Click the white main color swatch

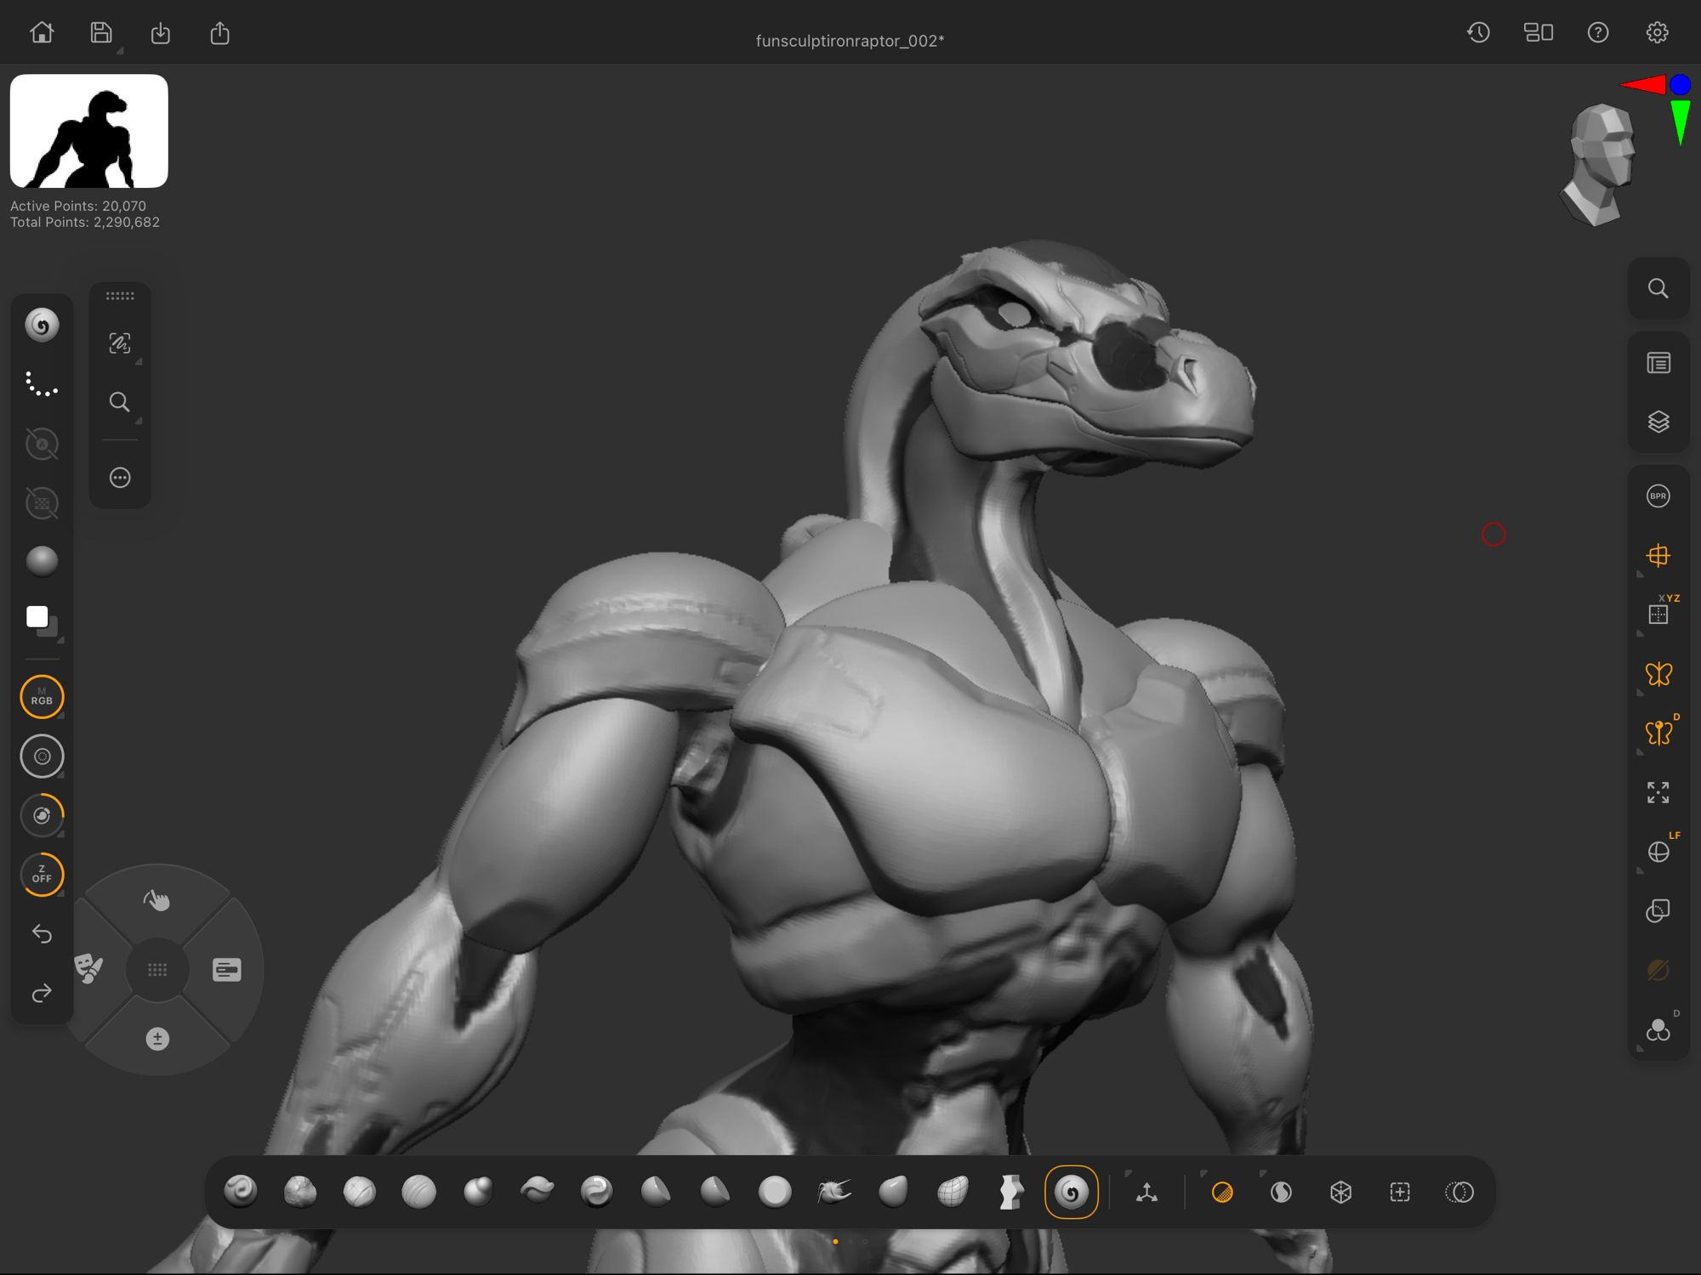point(37,616)
